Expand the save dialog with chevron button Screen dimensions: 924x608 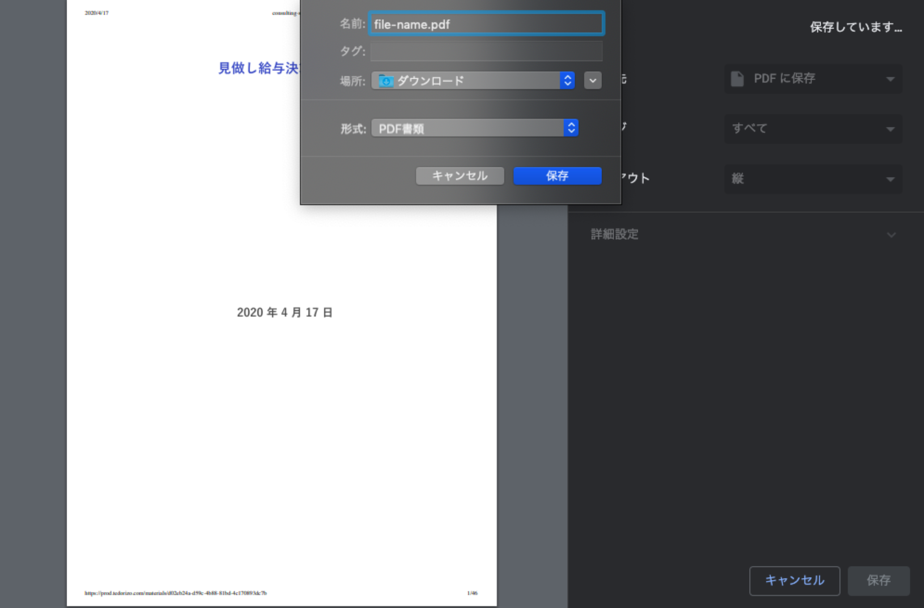pos(593,81)
